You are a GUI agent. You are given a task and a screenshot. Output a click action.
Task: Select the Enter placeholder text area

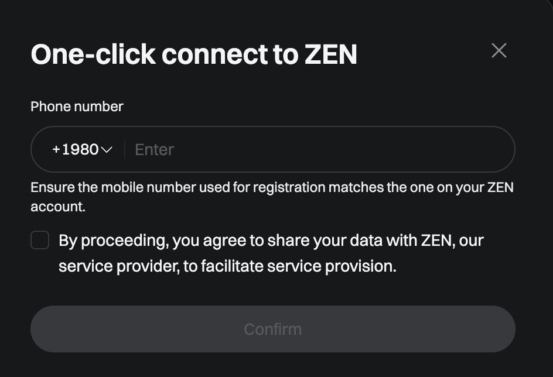click(x=154, y=149)
